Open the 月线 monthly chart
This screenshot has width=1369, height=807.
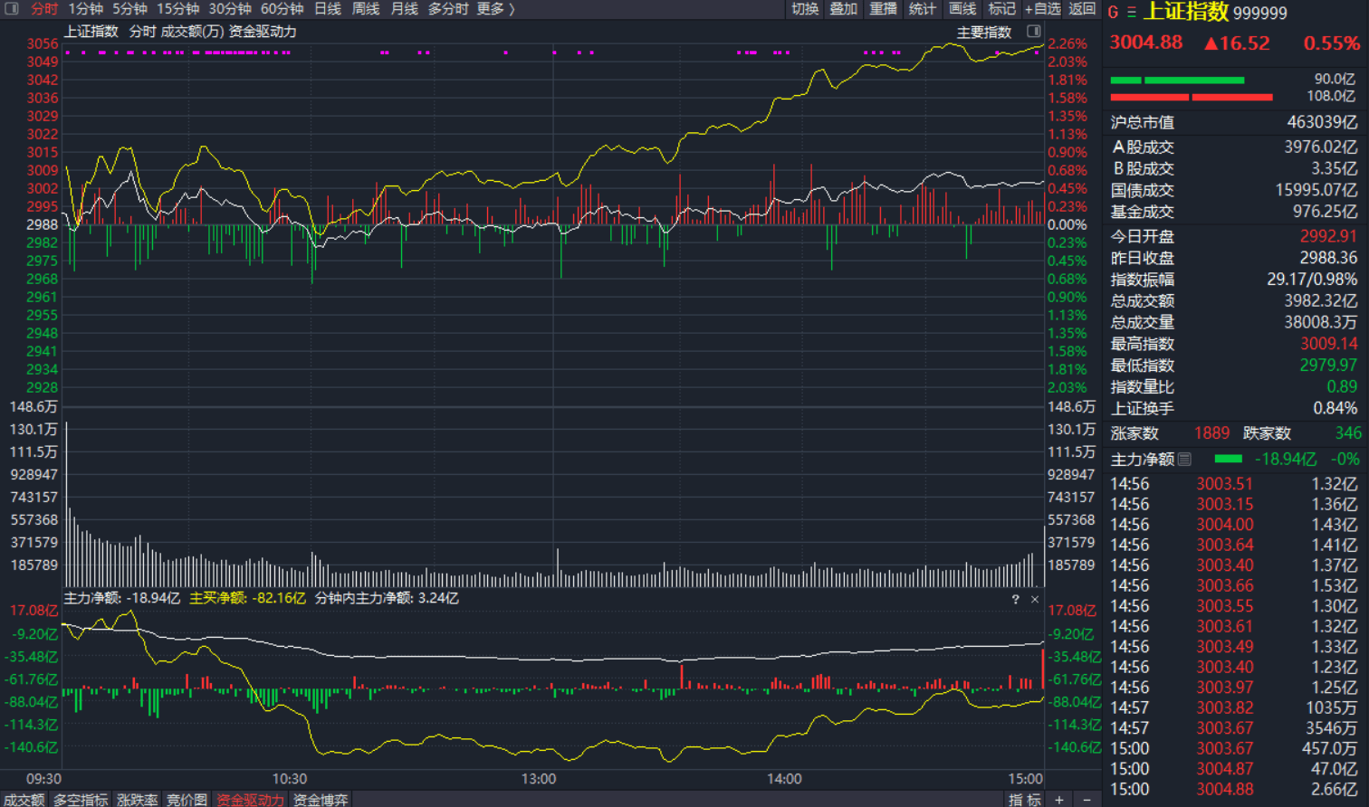click(405, 9)
